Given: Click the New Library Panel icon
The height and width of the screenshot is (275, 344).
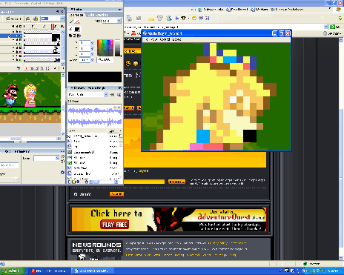Looking at the screenshot, I should coord(119,95).
